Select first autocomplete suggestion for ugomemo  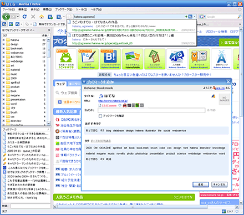pos(131,26)
